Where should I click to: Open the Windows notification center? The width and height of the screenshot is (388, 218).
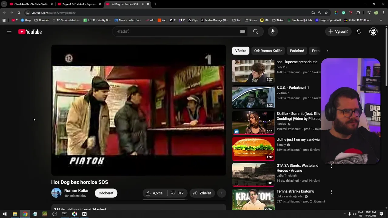(381, 214)
